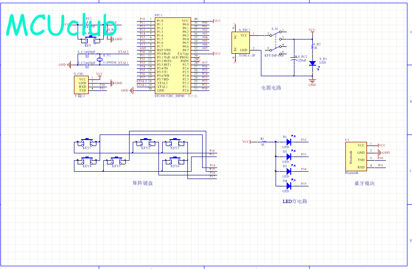Click the P34 net label at LED D3
The height and width of the screenshot is (269, 412).
tap(304, 169)
